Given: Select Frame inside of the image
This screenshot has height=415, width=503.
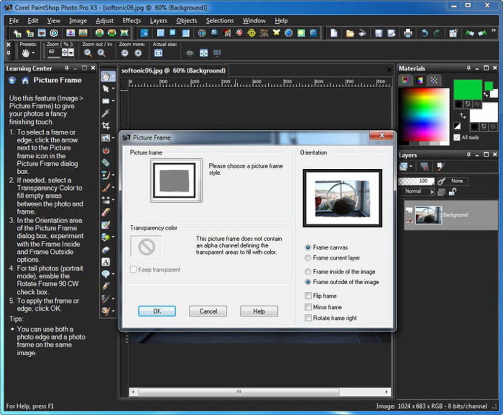Looking at the screenshot, I should coord(308,272).
